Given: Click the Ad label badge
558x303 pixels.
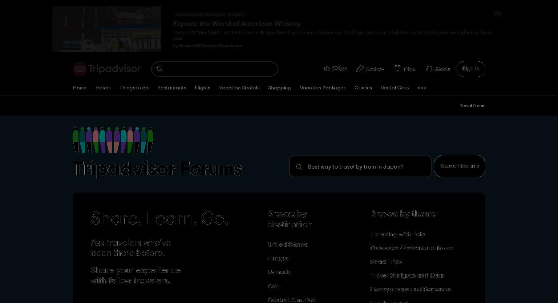Looking at the screenshot, I should point(497,13).
